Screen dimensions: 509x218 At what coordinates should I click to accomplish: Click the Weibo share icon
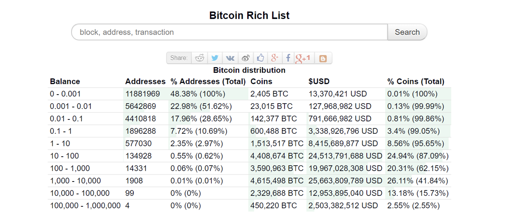point(246,58)
